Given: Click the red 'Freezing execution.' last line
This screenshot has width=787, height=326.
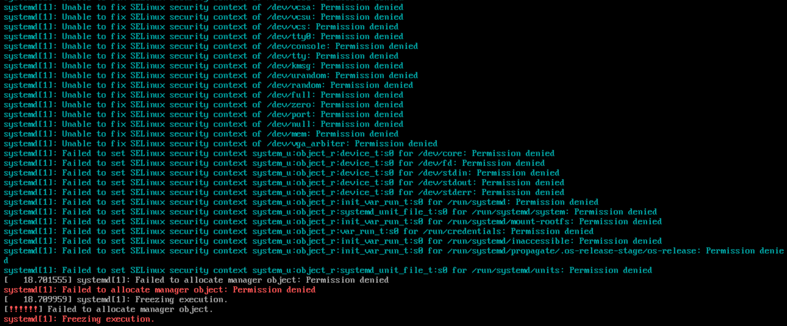Looking at the screenshot, I should [108, 319].
